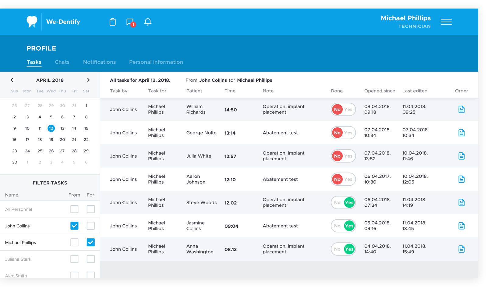This screenshot has width=488, height=289.
Task: Check Juliana Stark From checkbox
Action: (x=74, y=259)
